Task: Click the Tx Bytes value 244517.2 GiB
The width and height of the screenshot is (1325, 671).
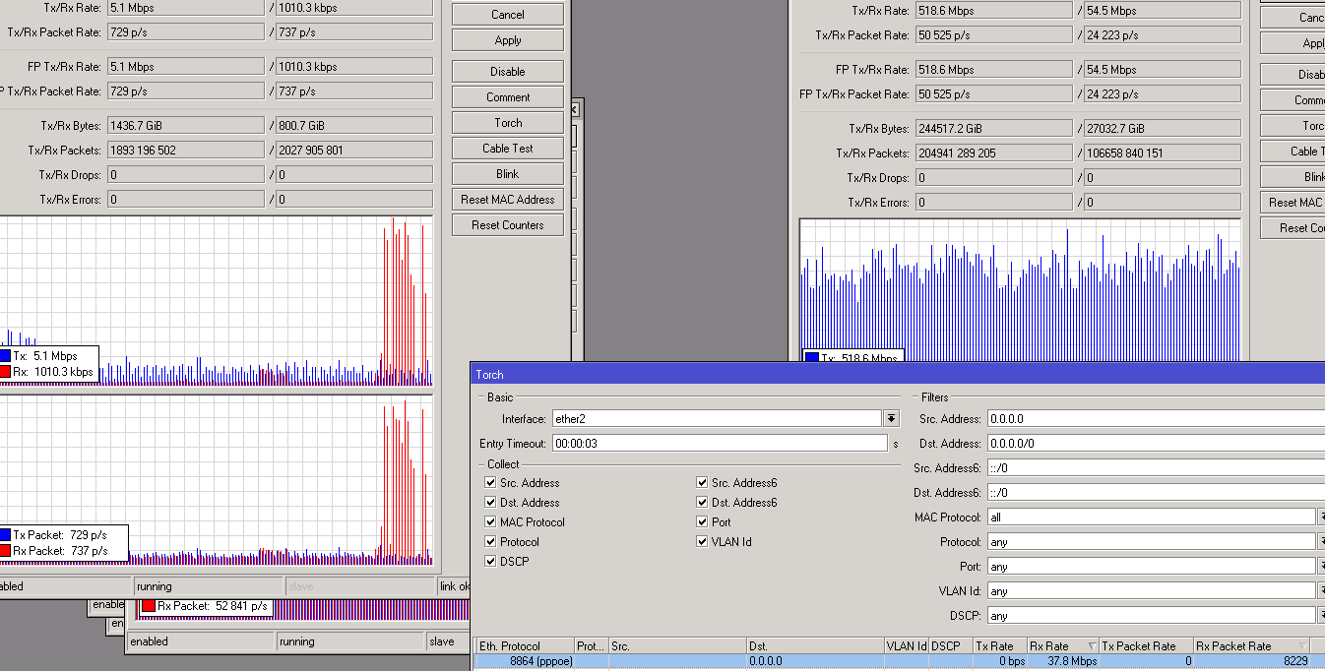Action: coord(993,129)
